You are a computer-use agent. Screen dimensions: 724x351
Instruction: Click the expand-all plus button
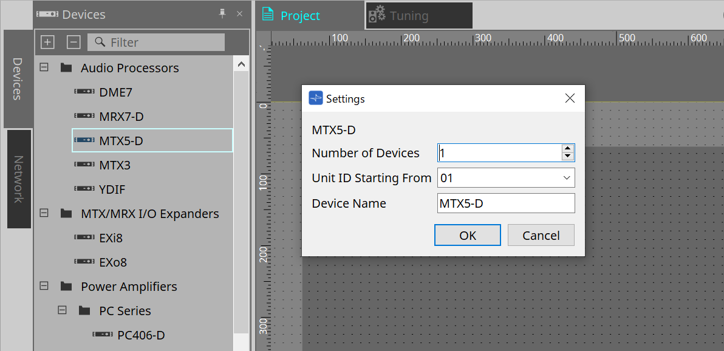pyautogui.click(x=47, y=42)
